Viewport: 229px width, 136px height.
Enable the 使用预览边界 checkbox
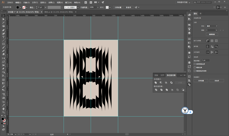(195, 64)
